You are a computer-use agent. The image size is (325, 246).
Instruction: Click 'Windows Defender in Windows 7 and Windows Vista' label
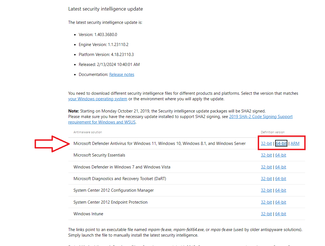coord(122,167)
